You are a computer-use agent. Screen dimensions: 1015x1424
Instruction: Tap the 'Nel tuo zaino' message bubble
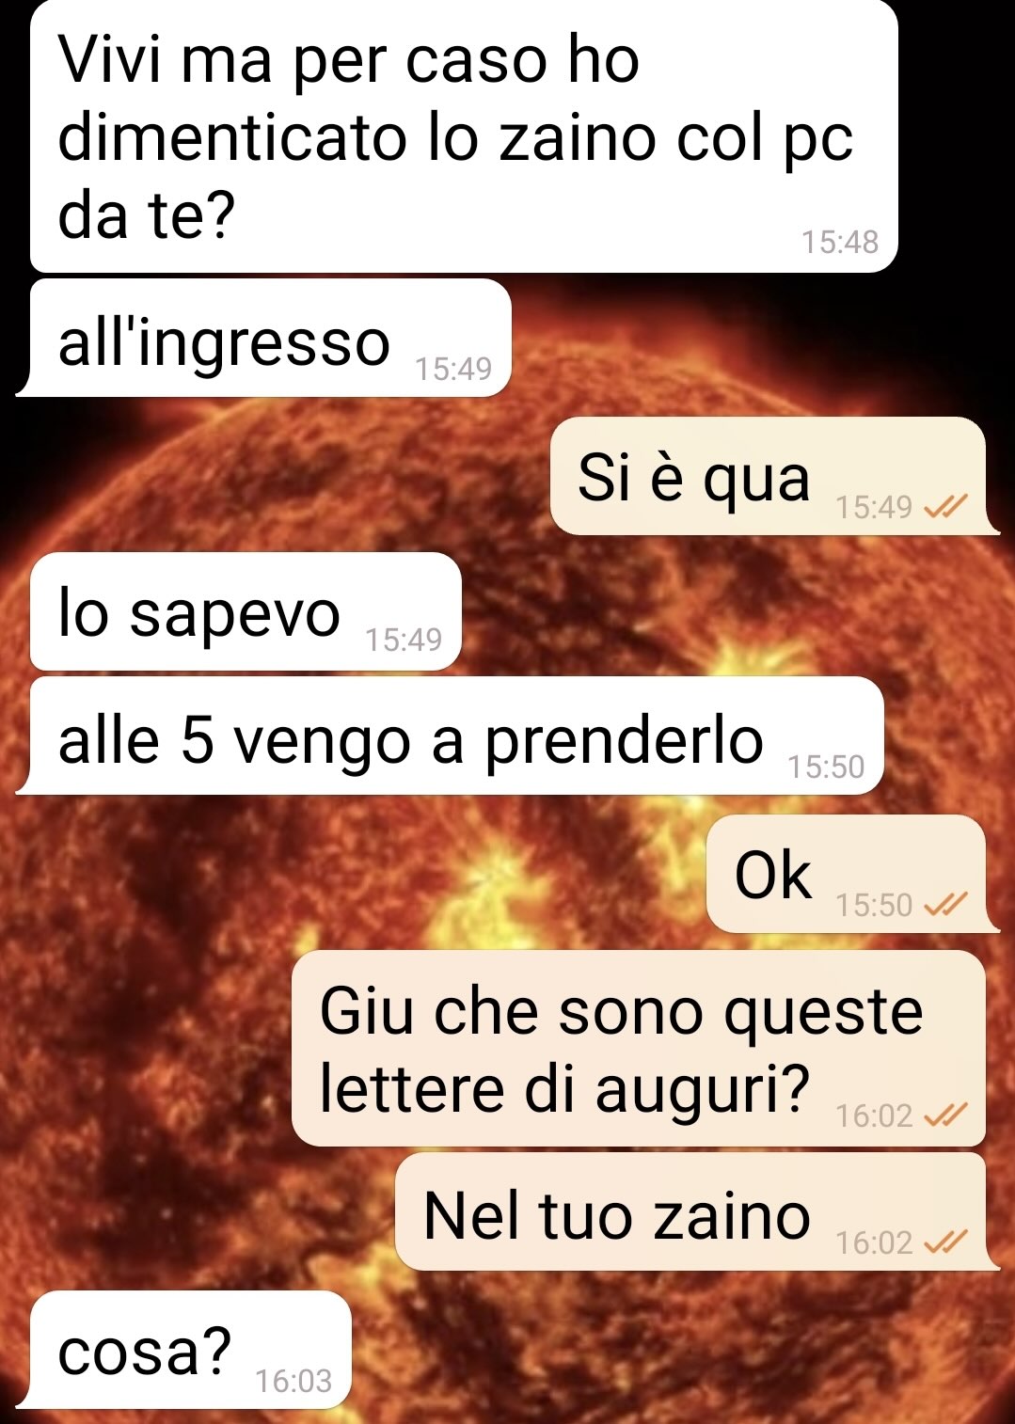click(697, 1212)
